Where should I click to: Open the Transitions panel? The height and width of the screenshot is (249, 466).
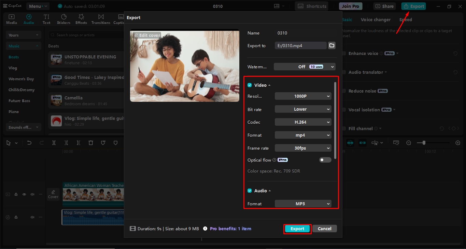(x=101, y=19)
